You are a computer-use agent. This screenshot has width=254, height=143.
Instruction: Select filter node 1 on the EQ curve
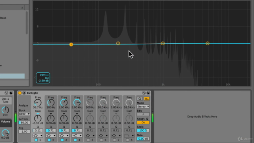(71, 44)
